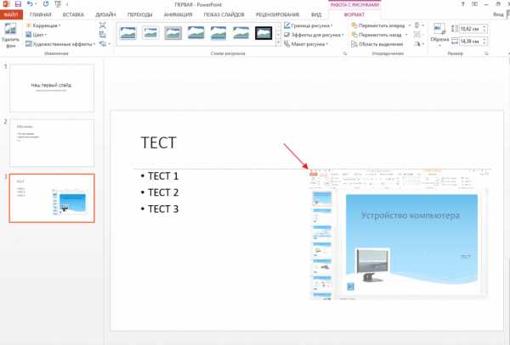Screen dimensions: 510x345
Task: Click the ТЕСТ slide title text
Action: tap(158, 142)
